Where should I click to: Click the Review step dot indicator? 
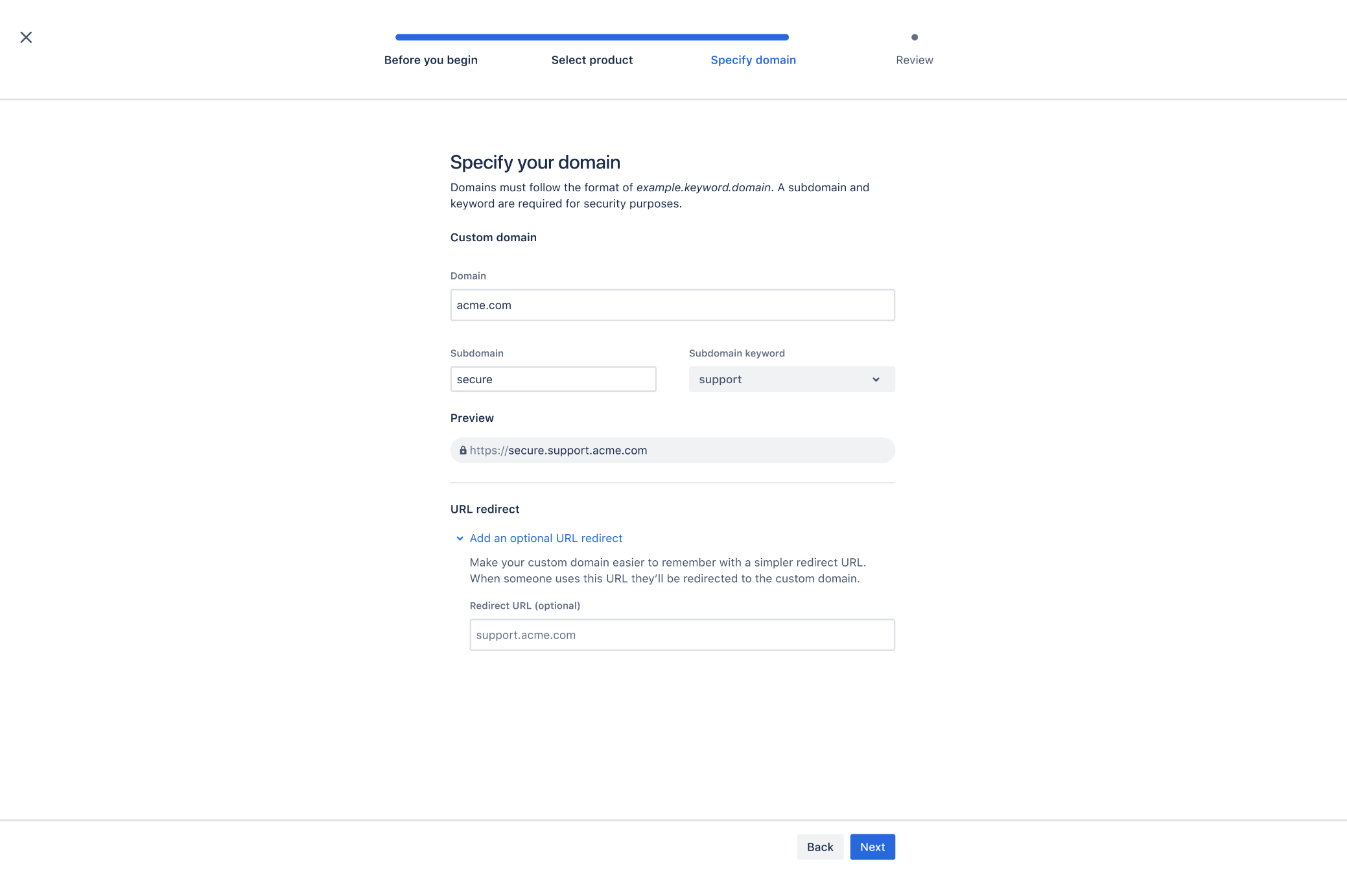click(x=914, y=37)
